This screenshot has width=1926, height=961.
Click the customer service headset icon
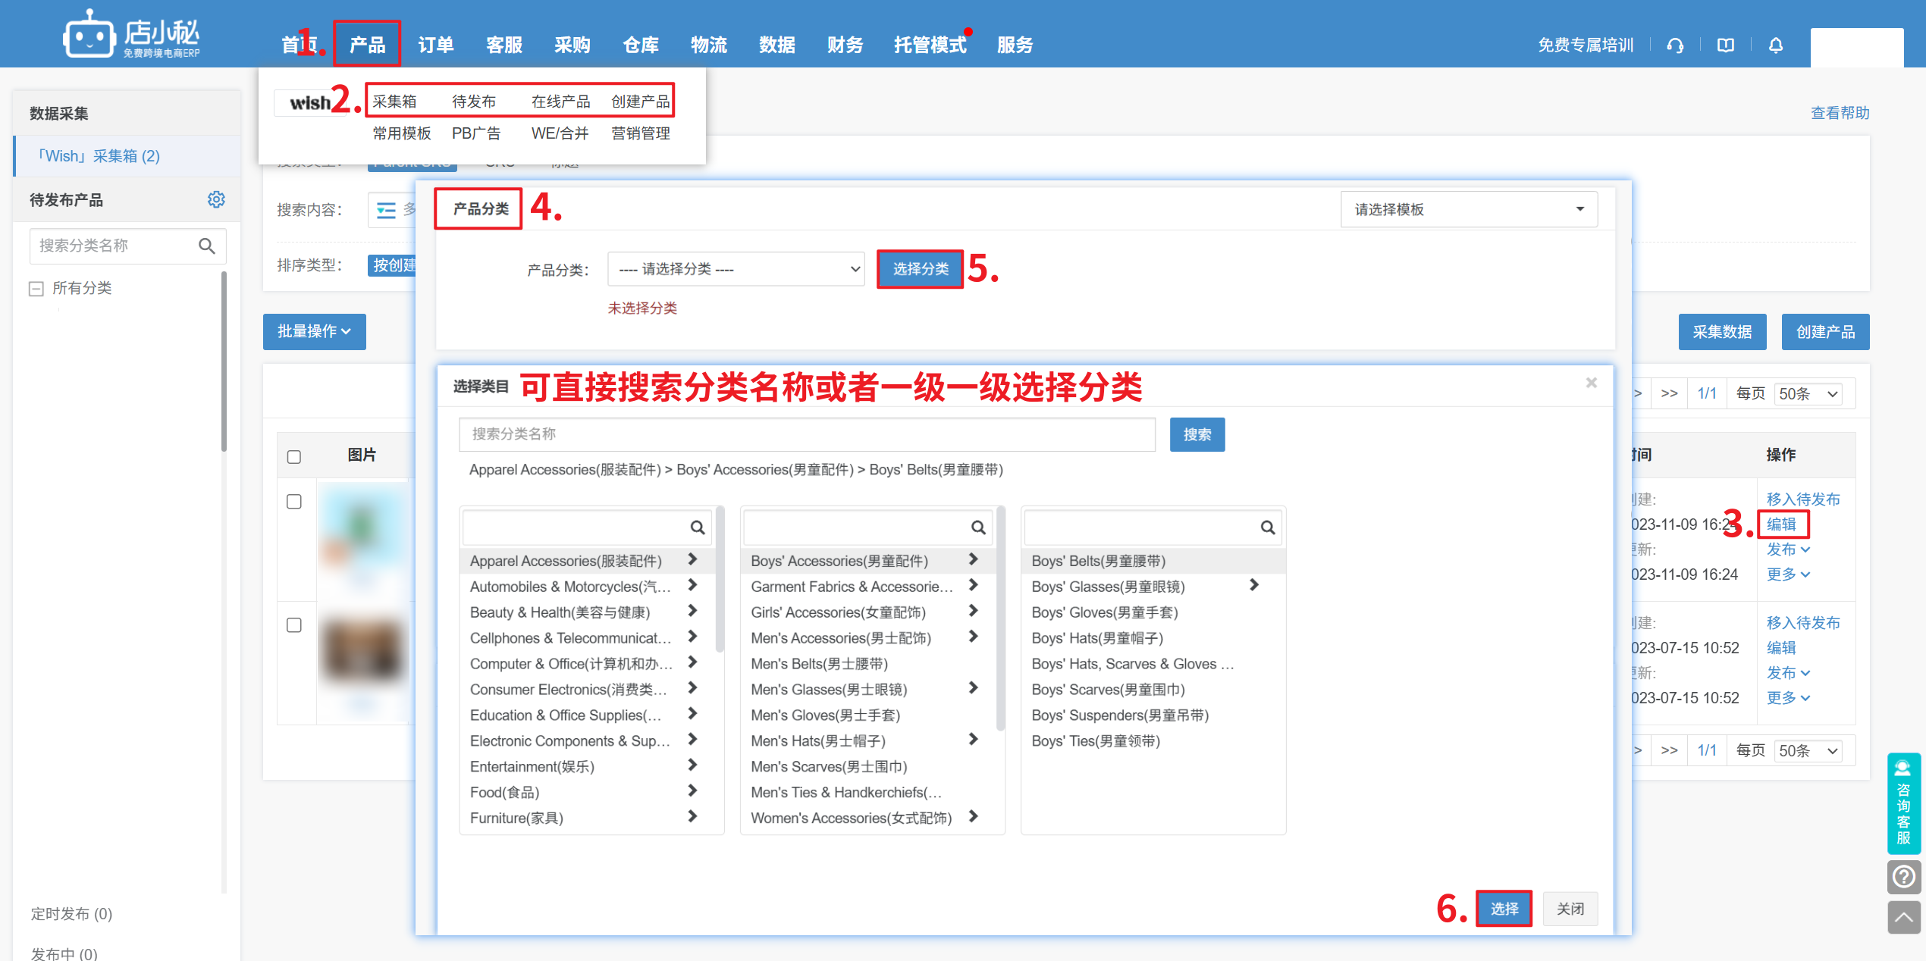coord(1675,45)
